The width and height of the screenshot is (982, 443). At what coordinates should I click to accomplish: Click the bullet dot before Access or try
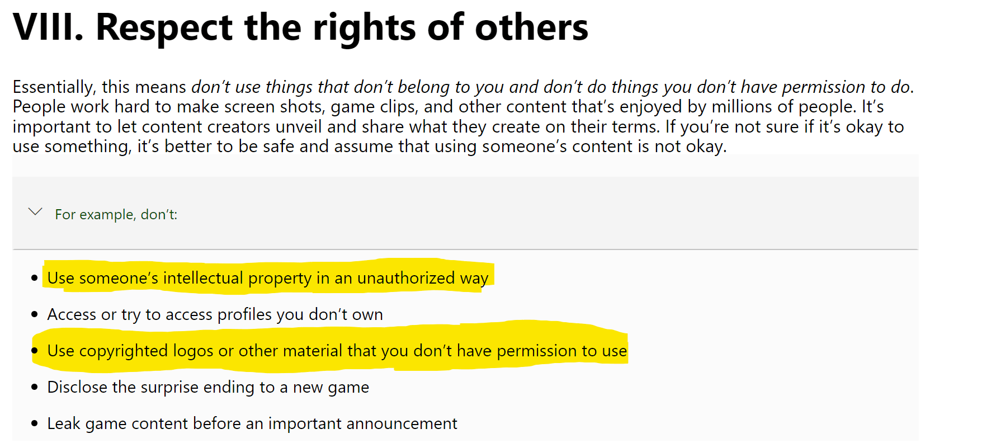pos(35,314)
